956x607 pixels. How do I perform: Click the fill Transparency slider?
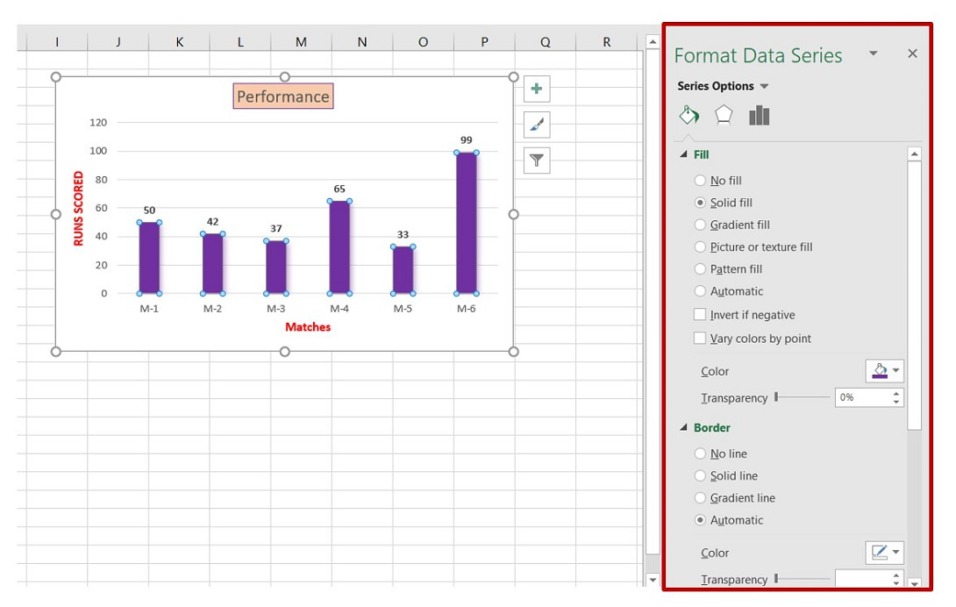(803, 397)
